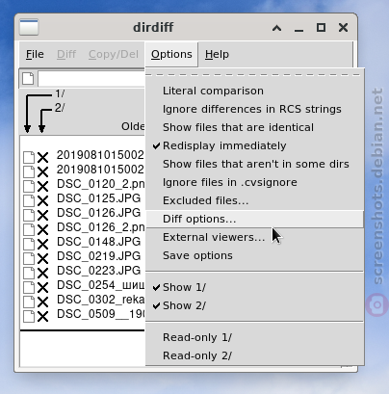The width and height of the screenshot is (389, 394).
Task: Click the X mark beside DSC_0223.JPG
Action: [x=42, y=273]
